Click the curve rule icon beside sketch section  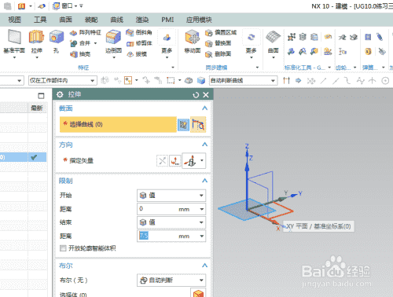pyautogui.click(x=198, y=125)
